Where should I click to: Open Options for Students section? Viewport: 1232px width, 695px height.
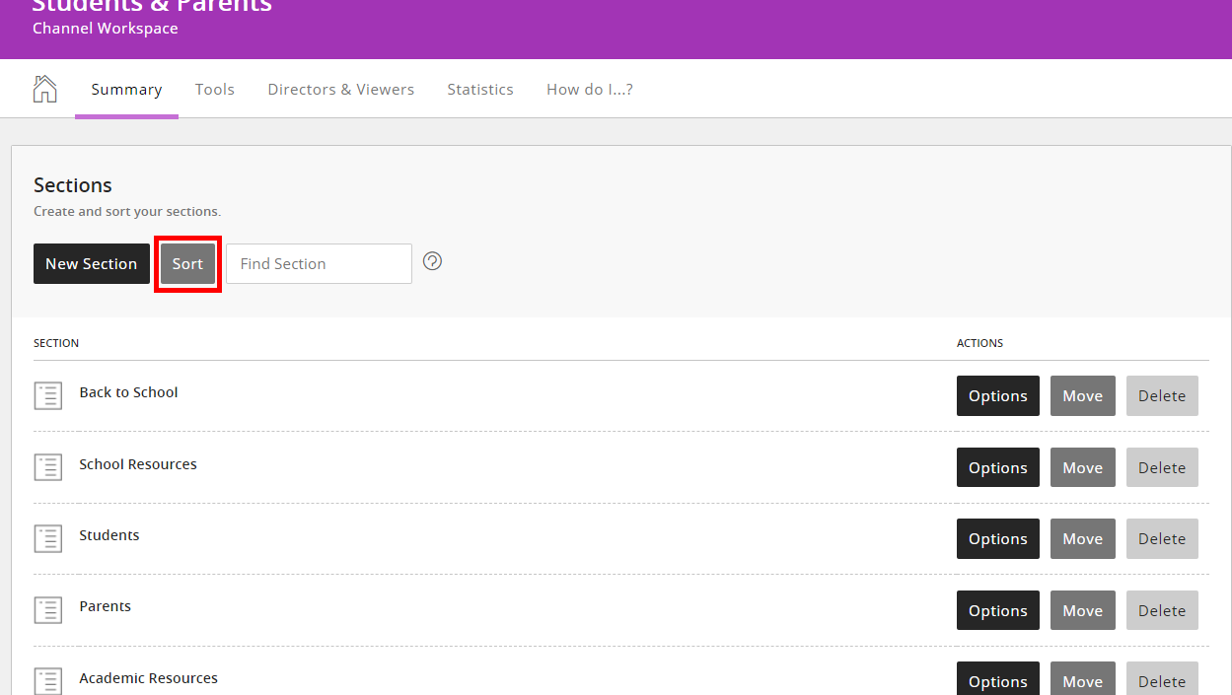pos(998,539)
